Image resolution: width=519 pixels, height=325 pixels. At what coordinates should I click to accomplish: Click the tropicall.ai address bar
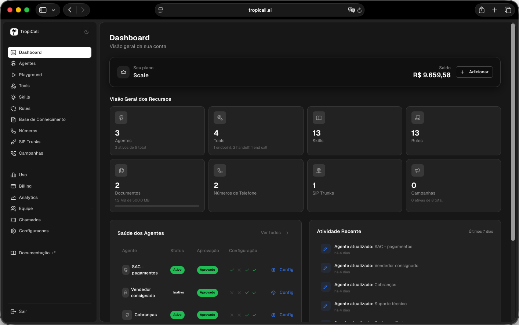[260, 10]
